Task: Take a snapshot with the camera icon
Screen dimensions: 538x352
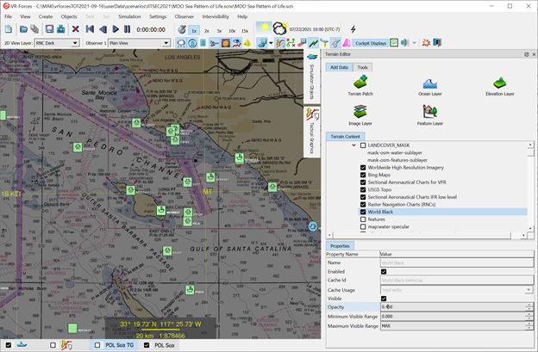Action: [60, 29]
